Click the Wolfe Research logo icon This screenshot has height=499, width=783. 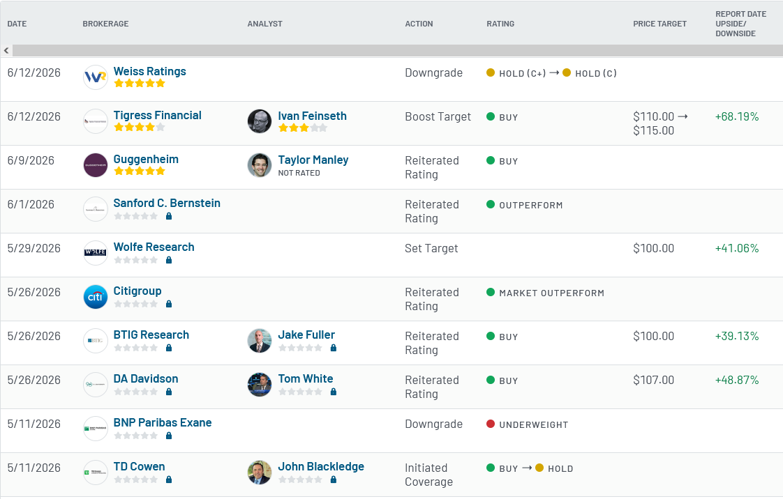point(96,253)
